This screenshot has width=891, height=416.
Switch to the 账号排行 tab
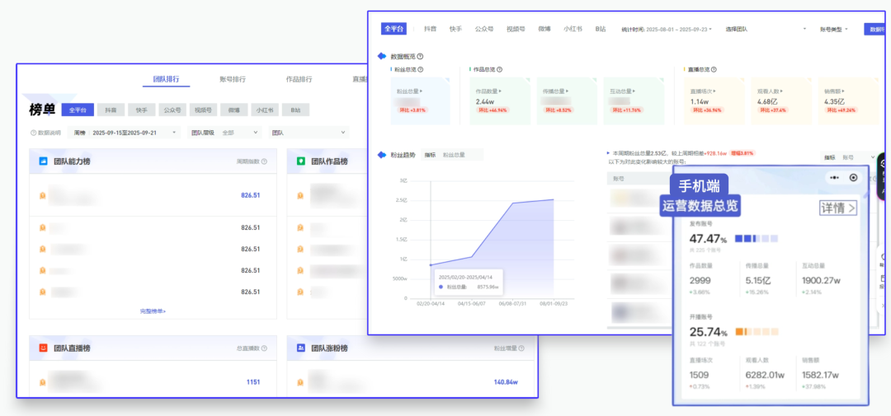233,79
